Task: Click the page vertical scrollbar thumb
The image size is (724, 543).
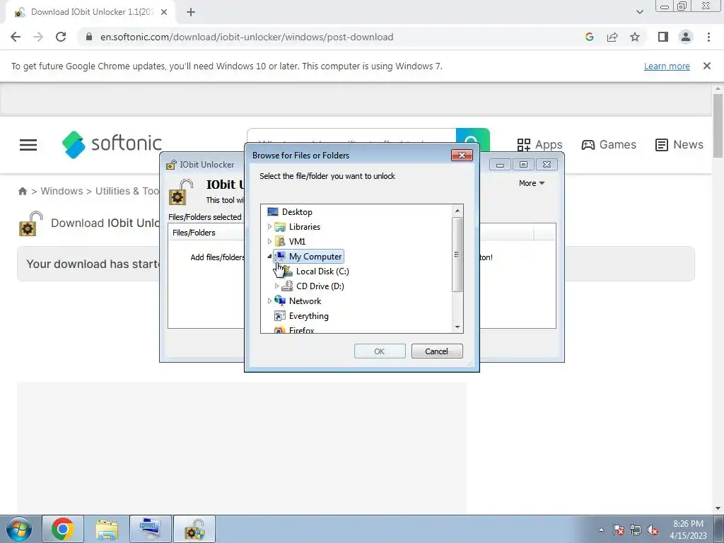Action: [718, 126]
